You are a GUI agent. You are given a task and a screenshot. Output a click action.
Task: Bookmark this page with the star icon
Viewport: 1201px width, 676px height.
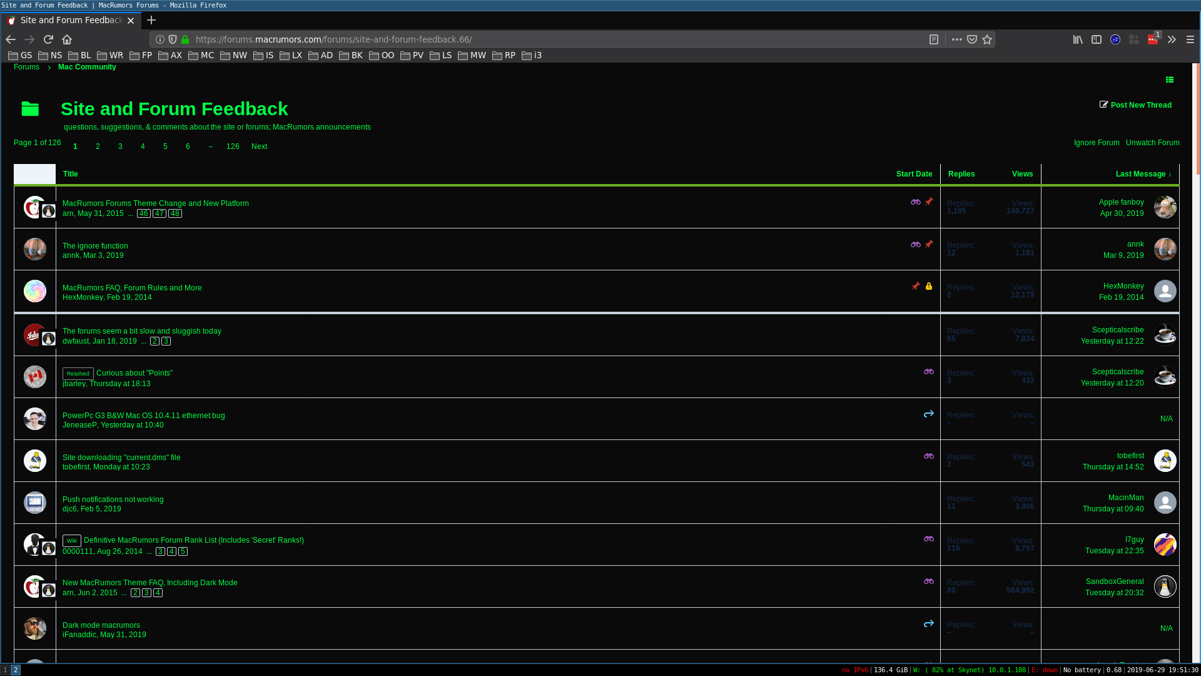(987, 39)
